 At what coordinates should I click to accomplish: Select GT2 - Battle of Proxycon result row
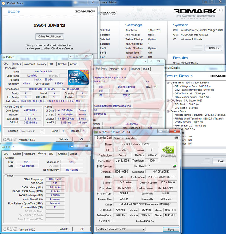pos(194,90)
